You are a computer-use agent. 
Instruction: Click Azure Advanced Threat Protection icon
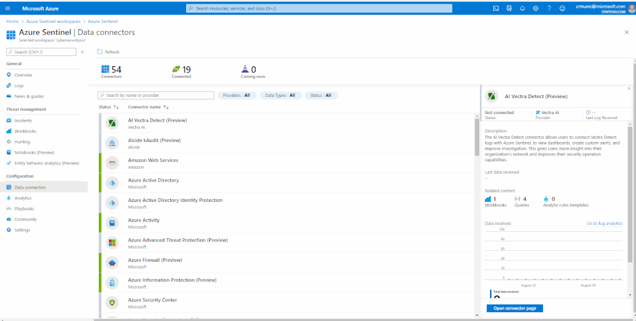112,243
